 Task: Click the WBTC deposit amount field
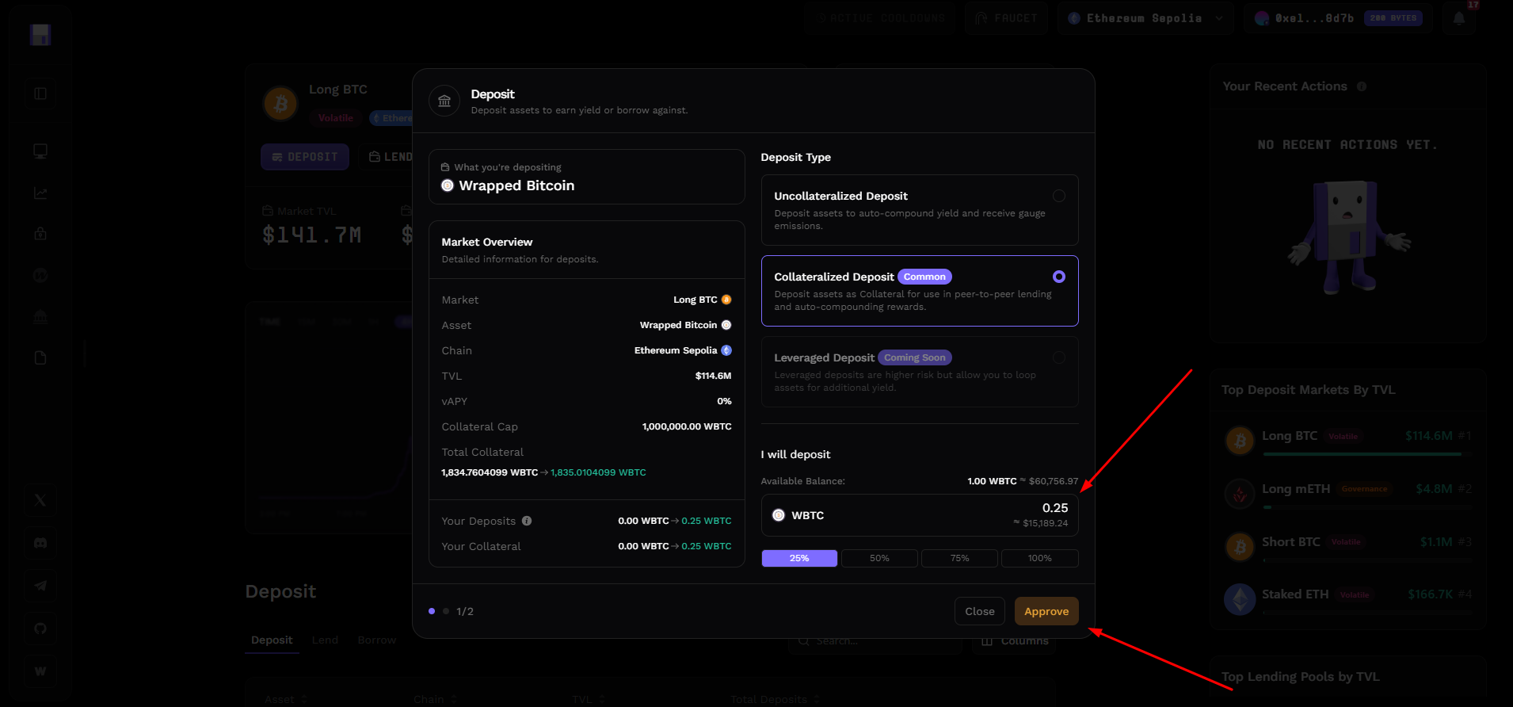pos(920,515)
